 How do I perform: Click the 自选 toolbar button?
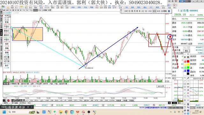[41, 8]
